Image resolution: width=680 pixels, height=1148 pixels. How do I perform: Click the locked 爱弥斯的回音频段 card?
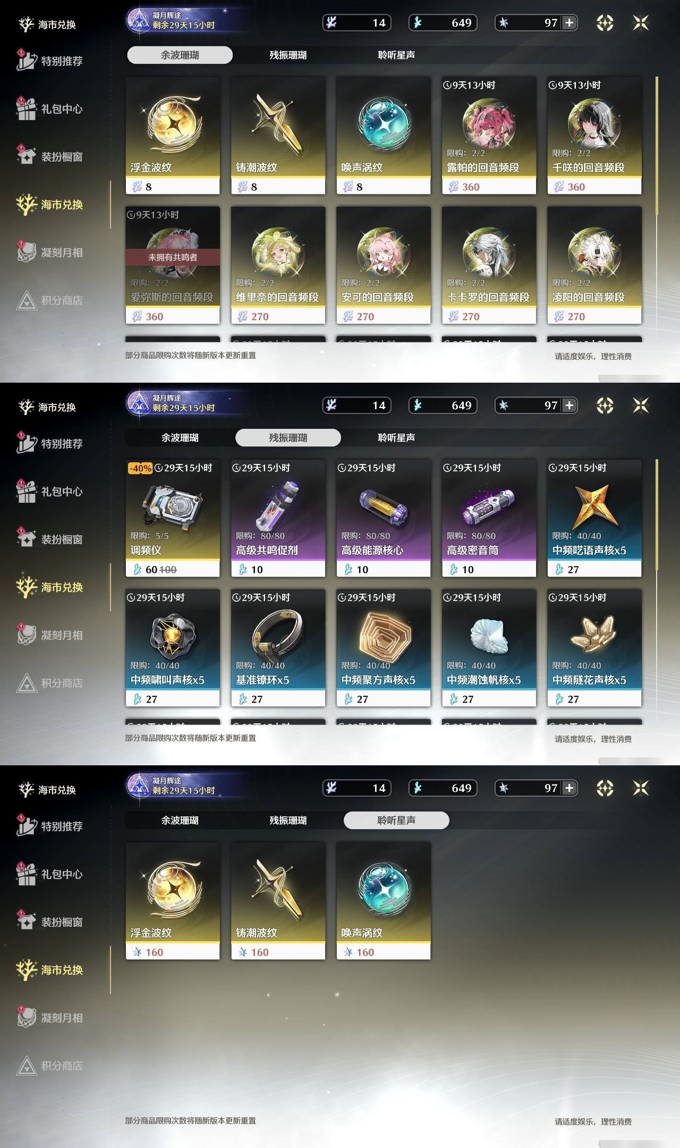click(173, 265)
